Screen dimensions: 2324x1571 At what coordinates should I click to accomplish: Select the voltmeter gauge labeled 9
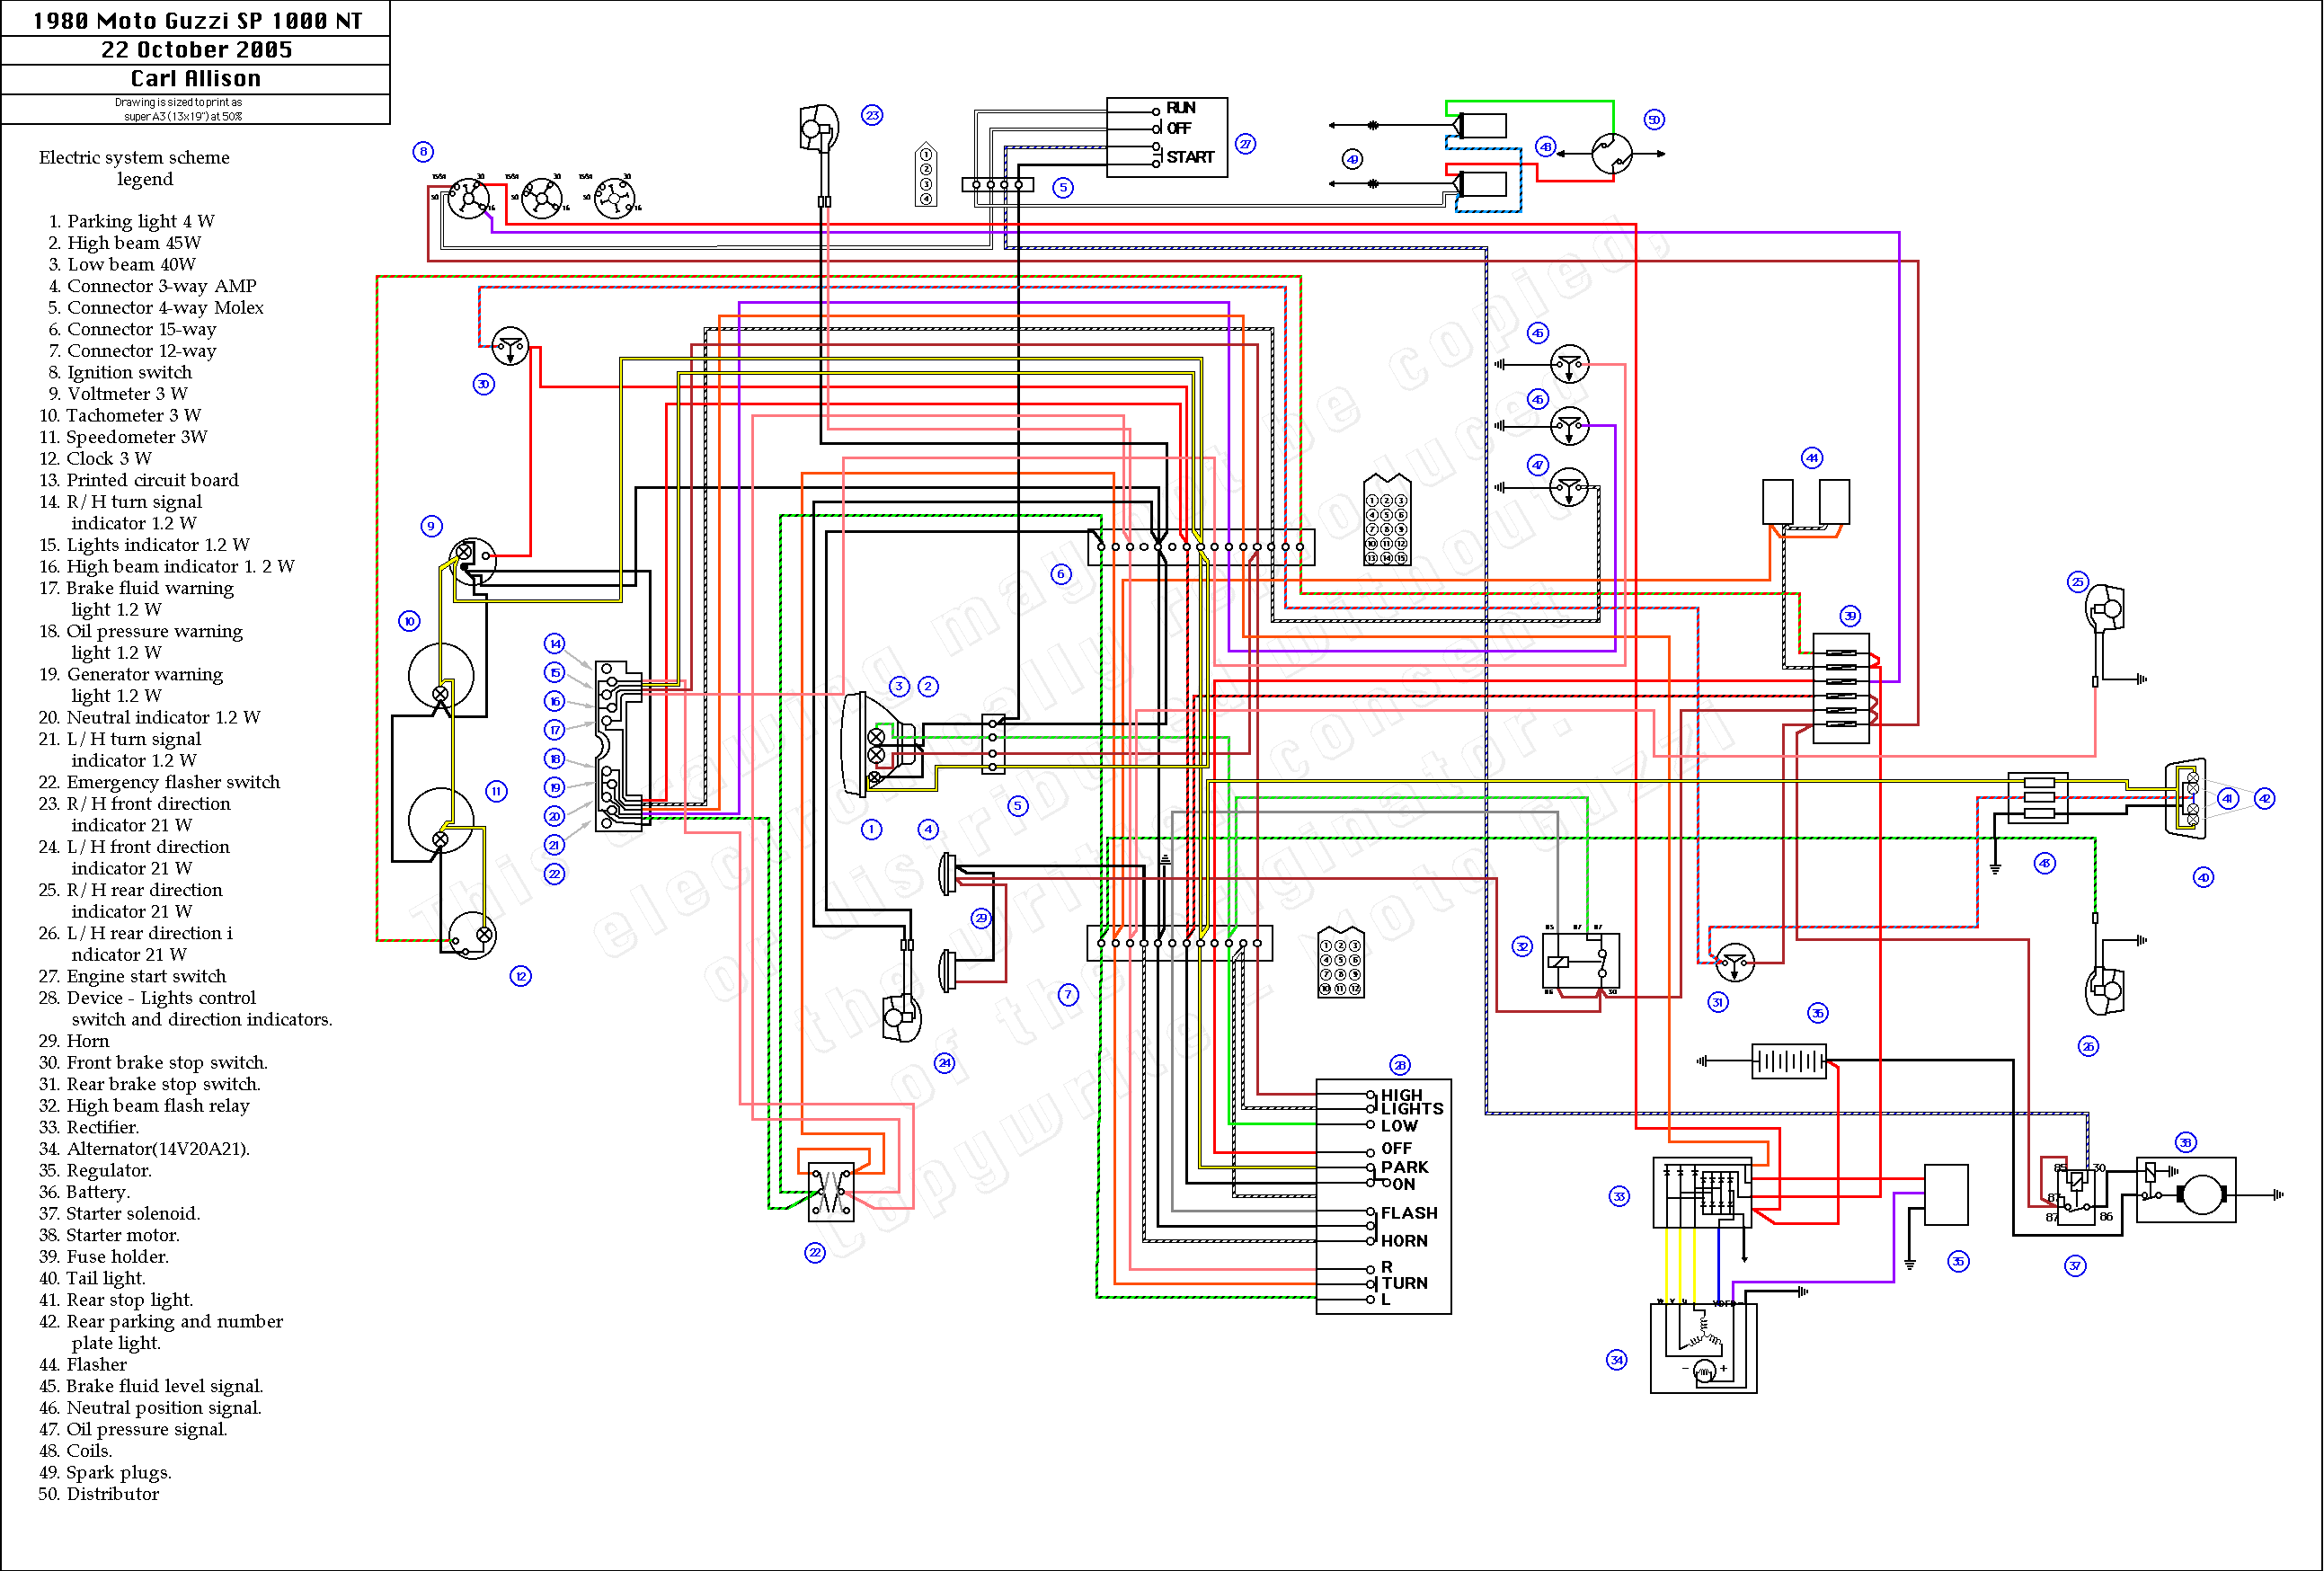(471, 560)
